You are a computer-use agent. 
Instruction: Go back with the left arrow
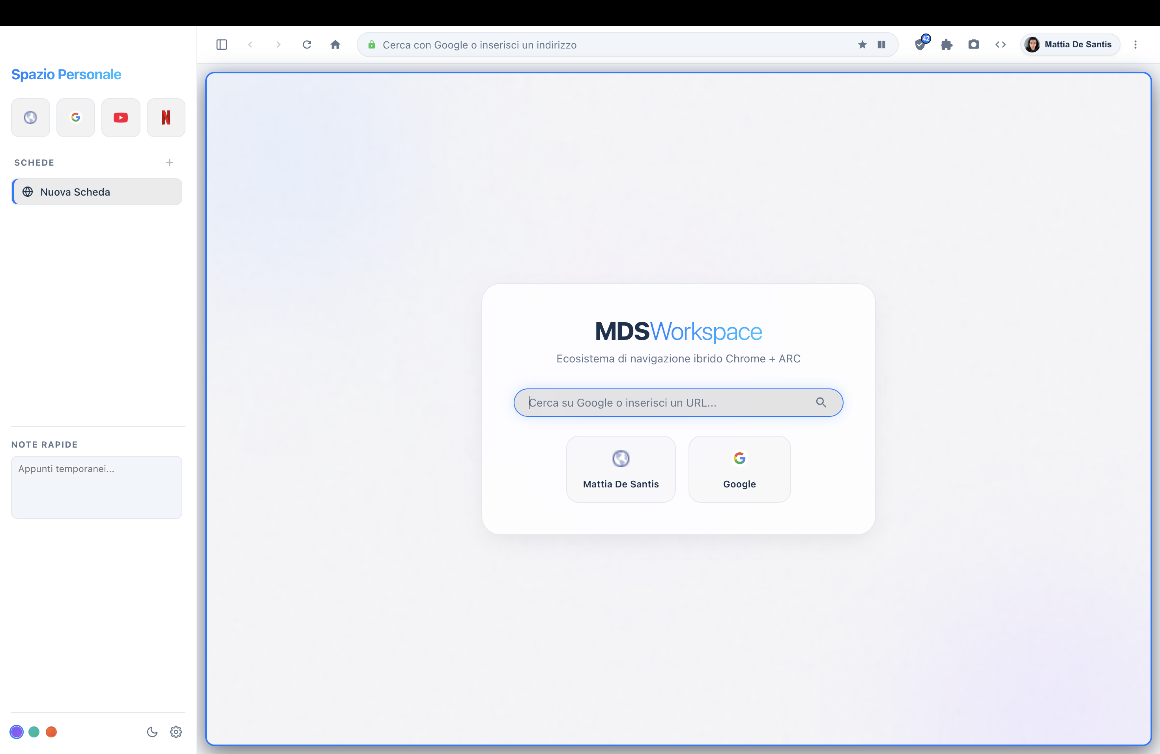[250, 44]
